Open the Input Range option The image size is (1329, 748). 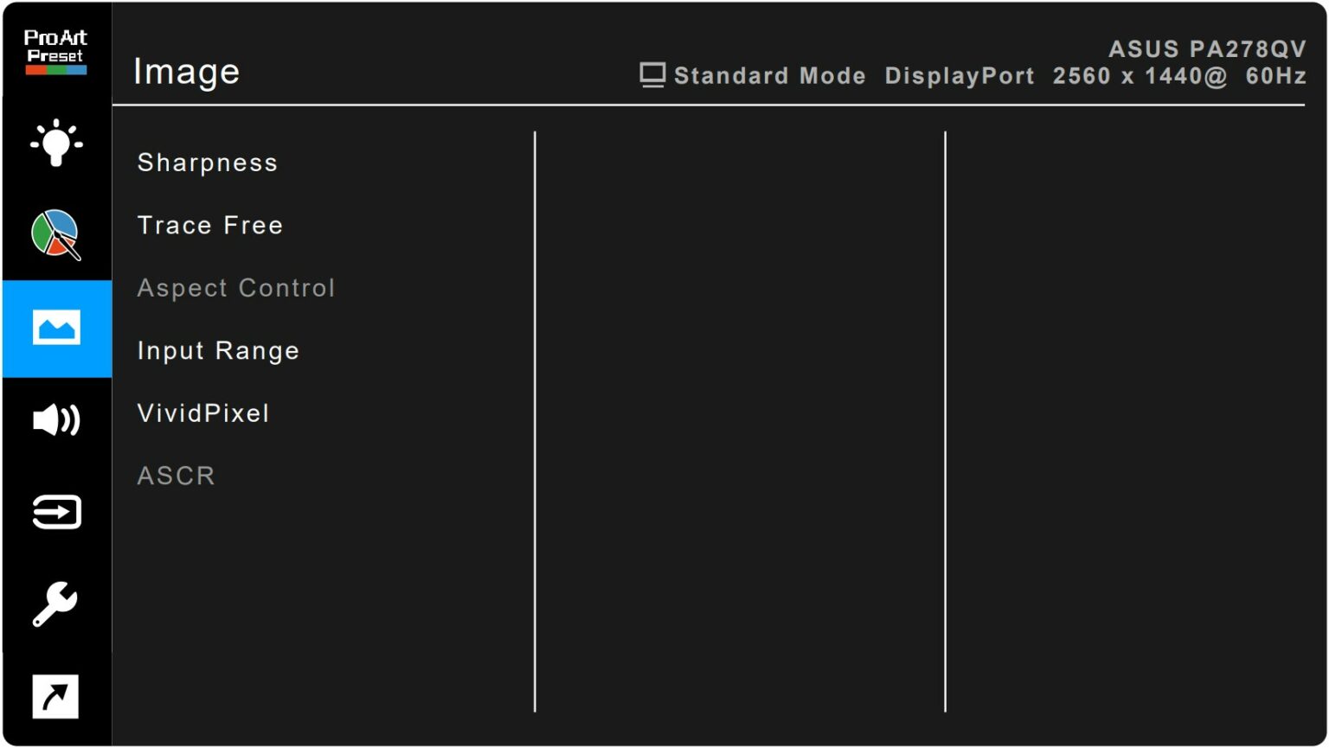pyautogui.click(x=218, y=351)
